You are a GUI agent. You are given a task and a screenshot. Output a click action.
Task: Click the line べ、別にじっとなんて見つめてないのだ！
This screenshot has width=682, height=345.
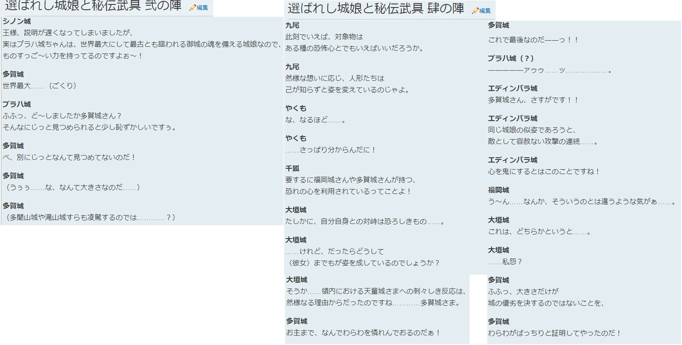click(x=69, y=157)
